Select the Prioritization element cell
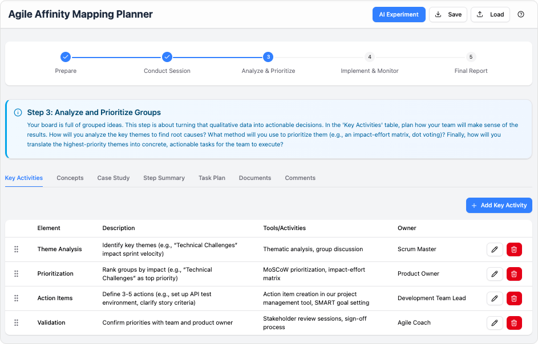This screenshot has height=344, width=538. [55, 273]
